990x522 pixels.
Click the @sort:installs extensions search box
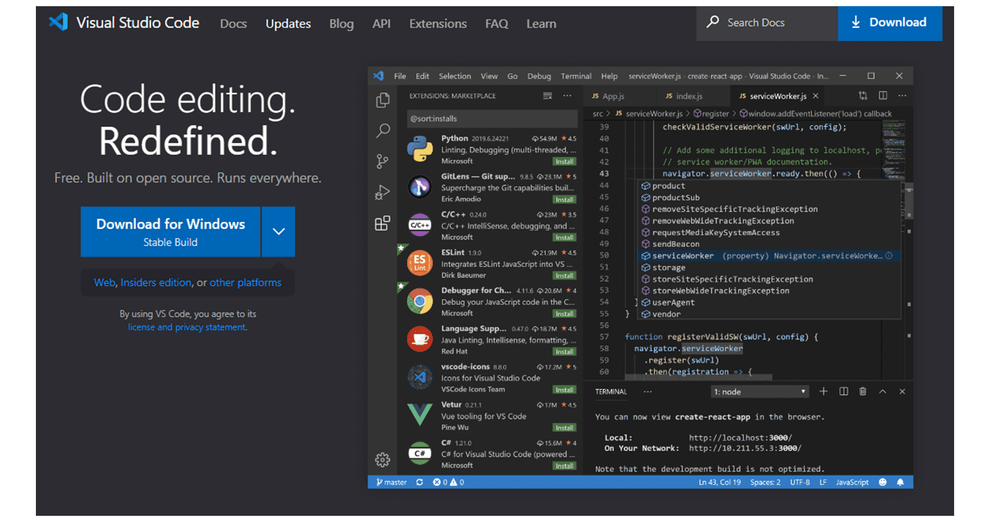[492, 118]
